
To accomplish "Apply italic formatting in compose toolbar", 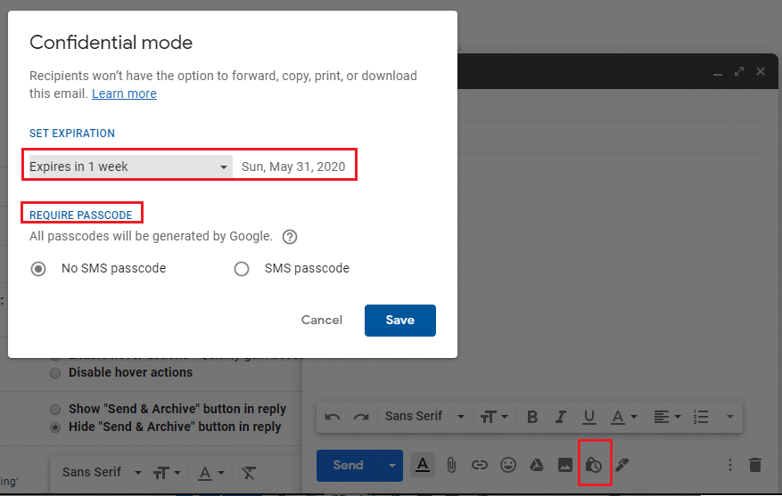I will pos(561,417).
